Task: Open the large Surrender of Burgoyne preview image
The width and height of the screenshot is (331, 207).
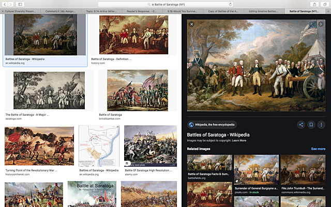Action: [x=256, y=65]
